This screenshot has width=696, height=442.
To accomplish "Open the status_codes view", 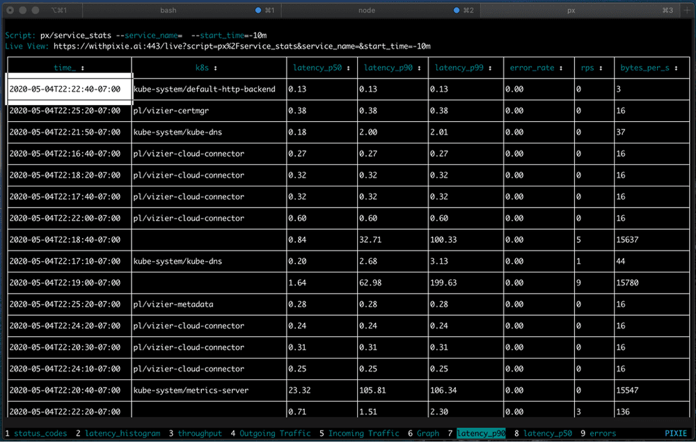I will [x=40, y=434].
